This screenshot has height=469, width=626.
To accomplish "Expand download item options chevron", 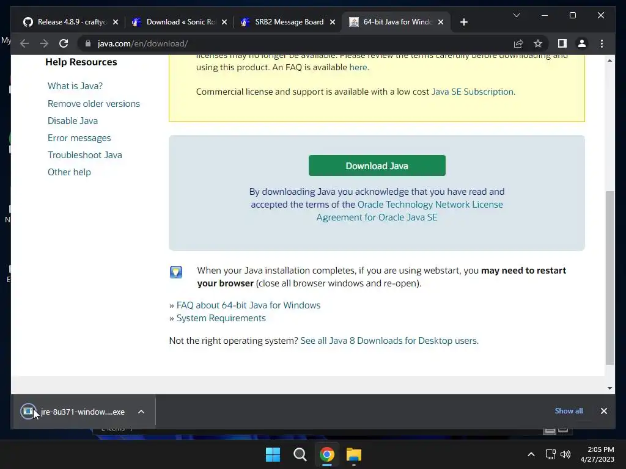I will [141, 412].
